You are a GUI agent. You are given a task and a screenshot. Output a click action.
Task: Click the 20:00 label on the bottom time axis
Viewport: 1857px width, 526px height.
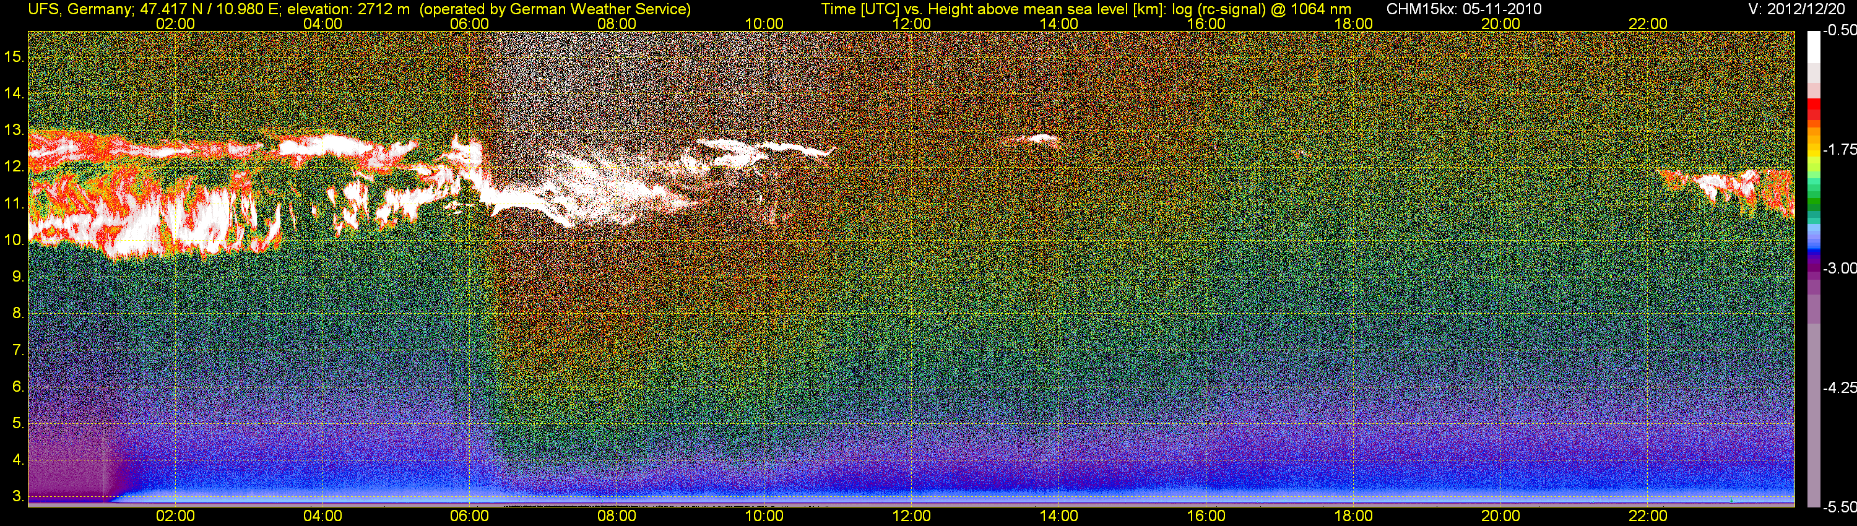(1501, 516)
